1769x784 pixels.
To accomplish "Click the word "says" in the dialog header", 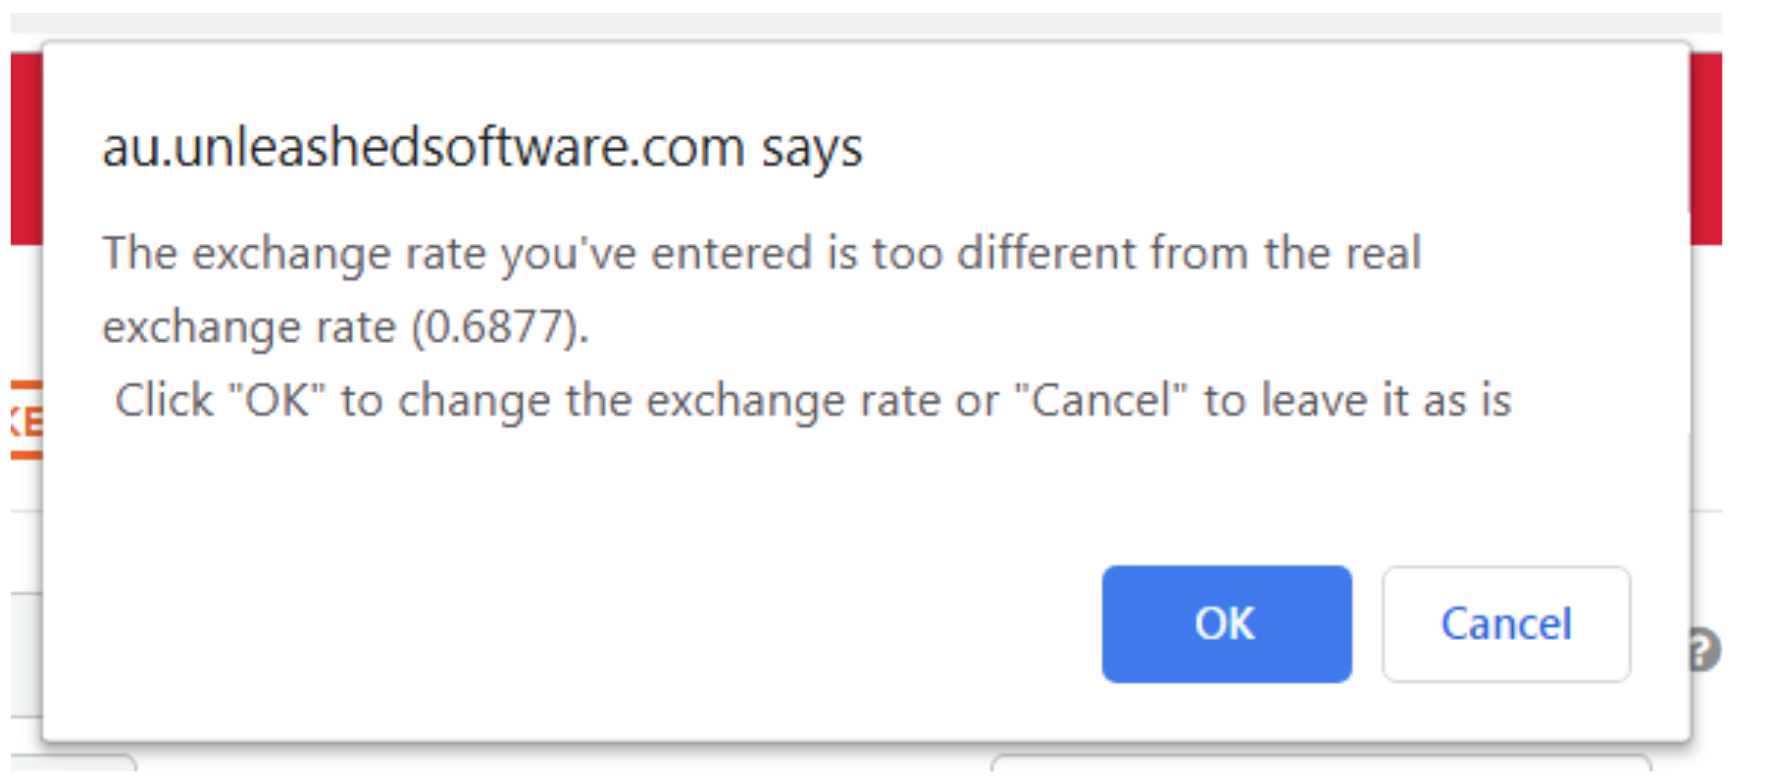I will pyautogui.click(x=812, y=149).
